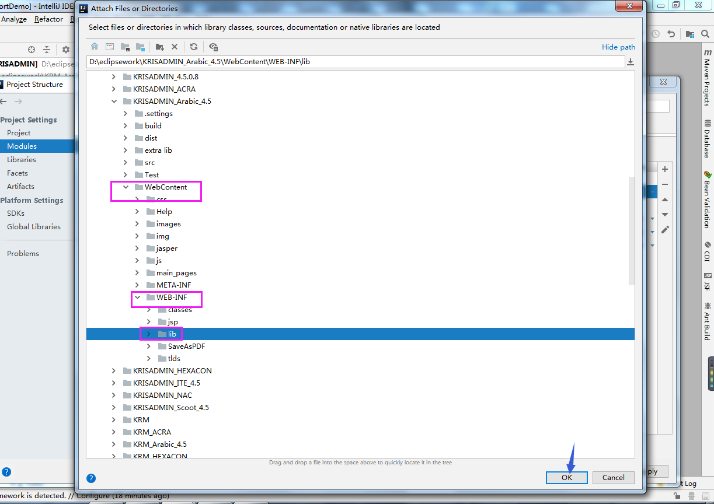This screenshot has height=504, width=714.
Task: Click the Hide path link
Action: [618, 47]
